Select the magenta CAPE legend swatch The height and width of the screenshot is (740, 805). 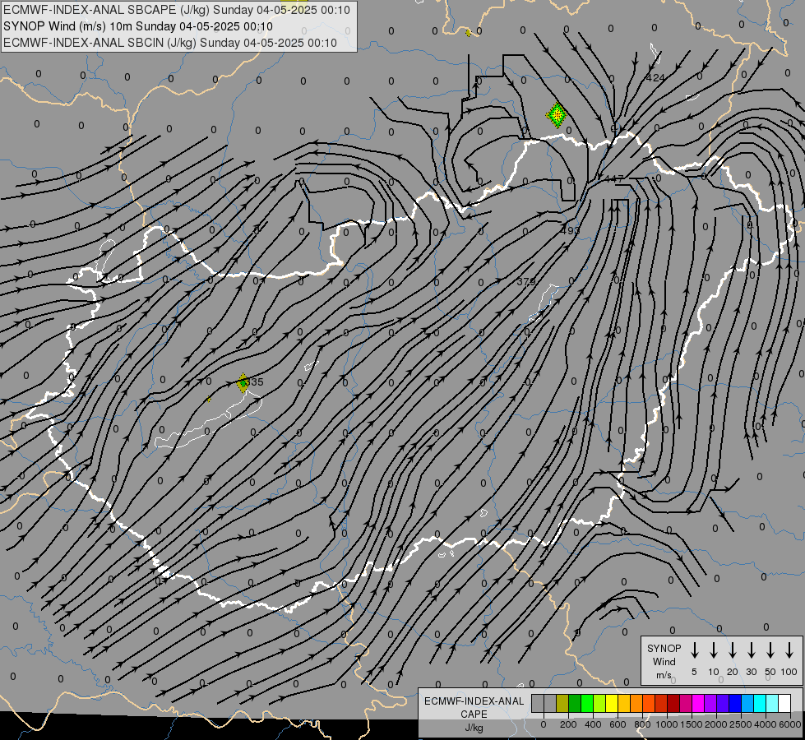(x=698, y=703)
